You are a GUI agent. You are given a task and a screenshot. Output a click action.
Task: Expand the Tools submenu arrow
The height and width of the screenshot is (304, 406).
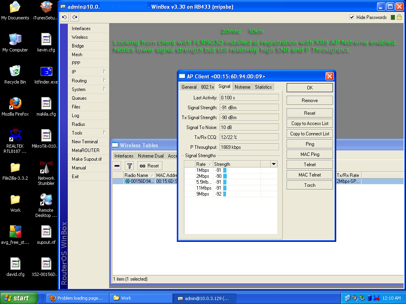click(104, 133)
